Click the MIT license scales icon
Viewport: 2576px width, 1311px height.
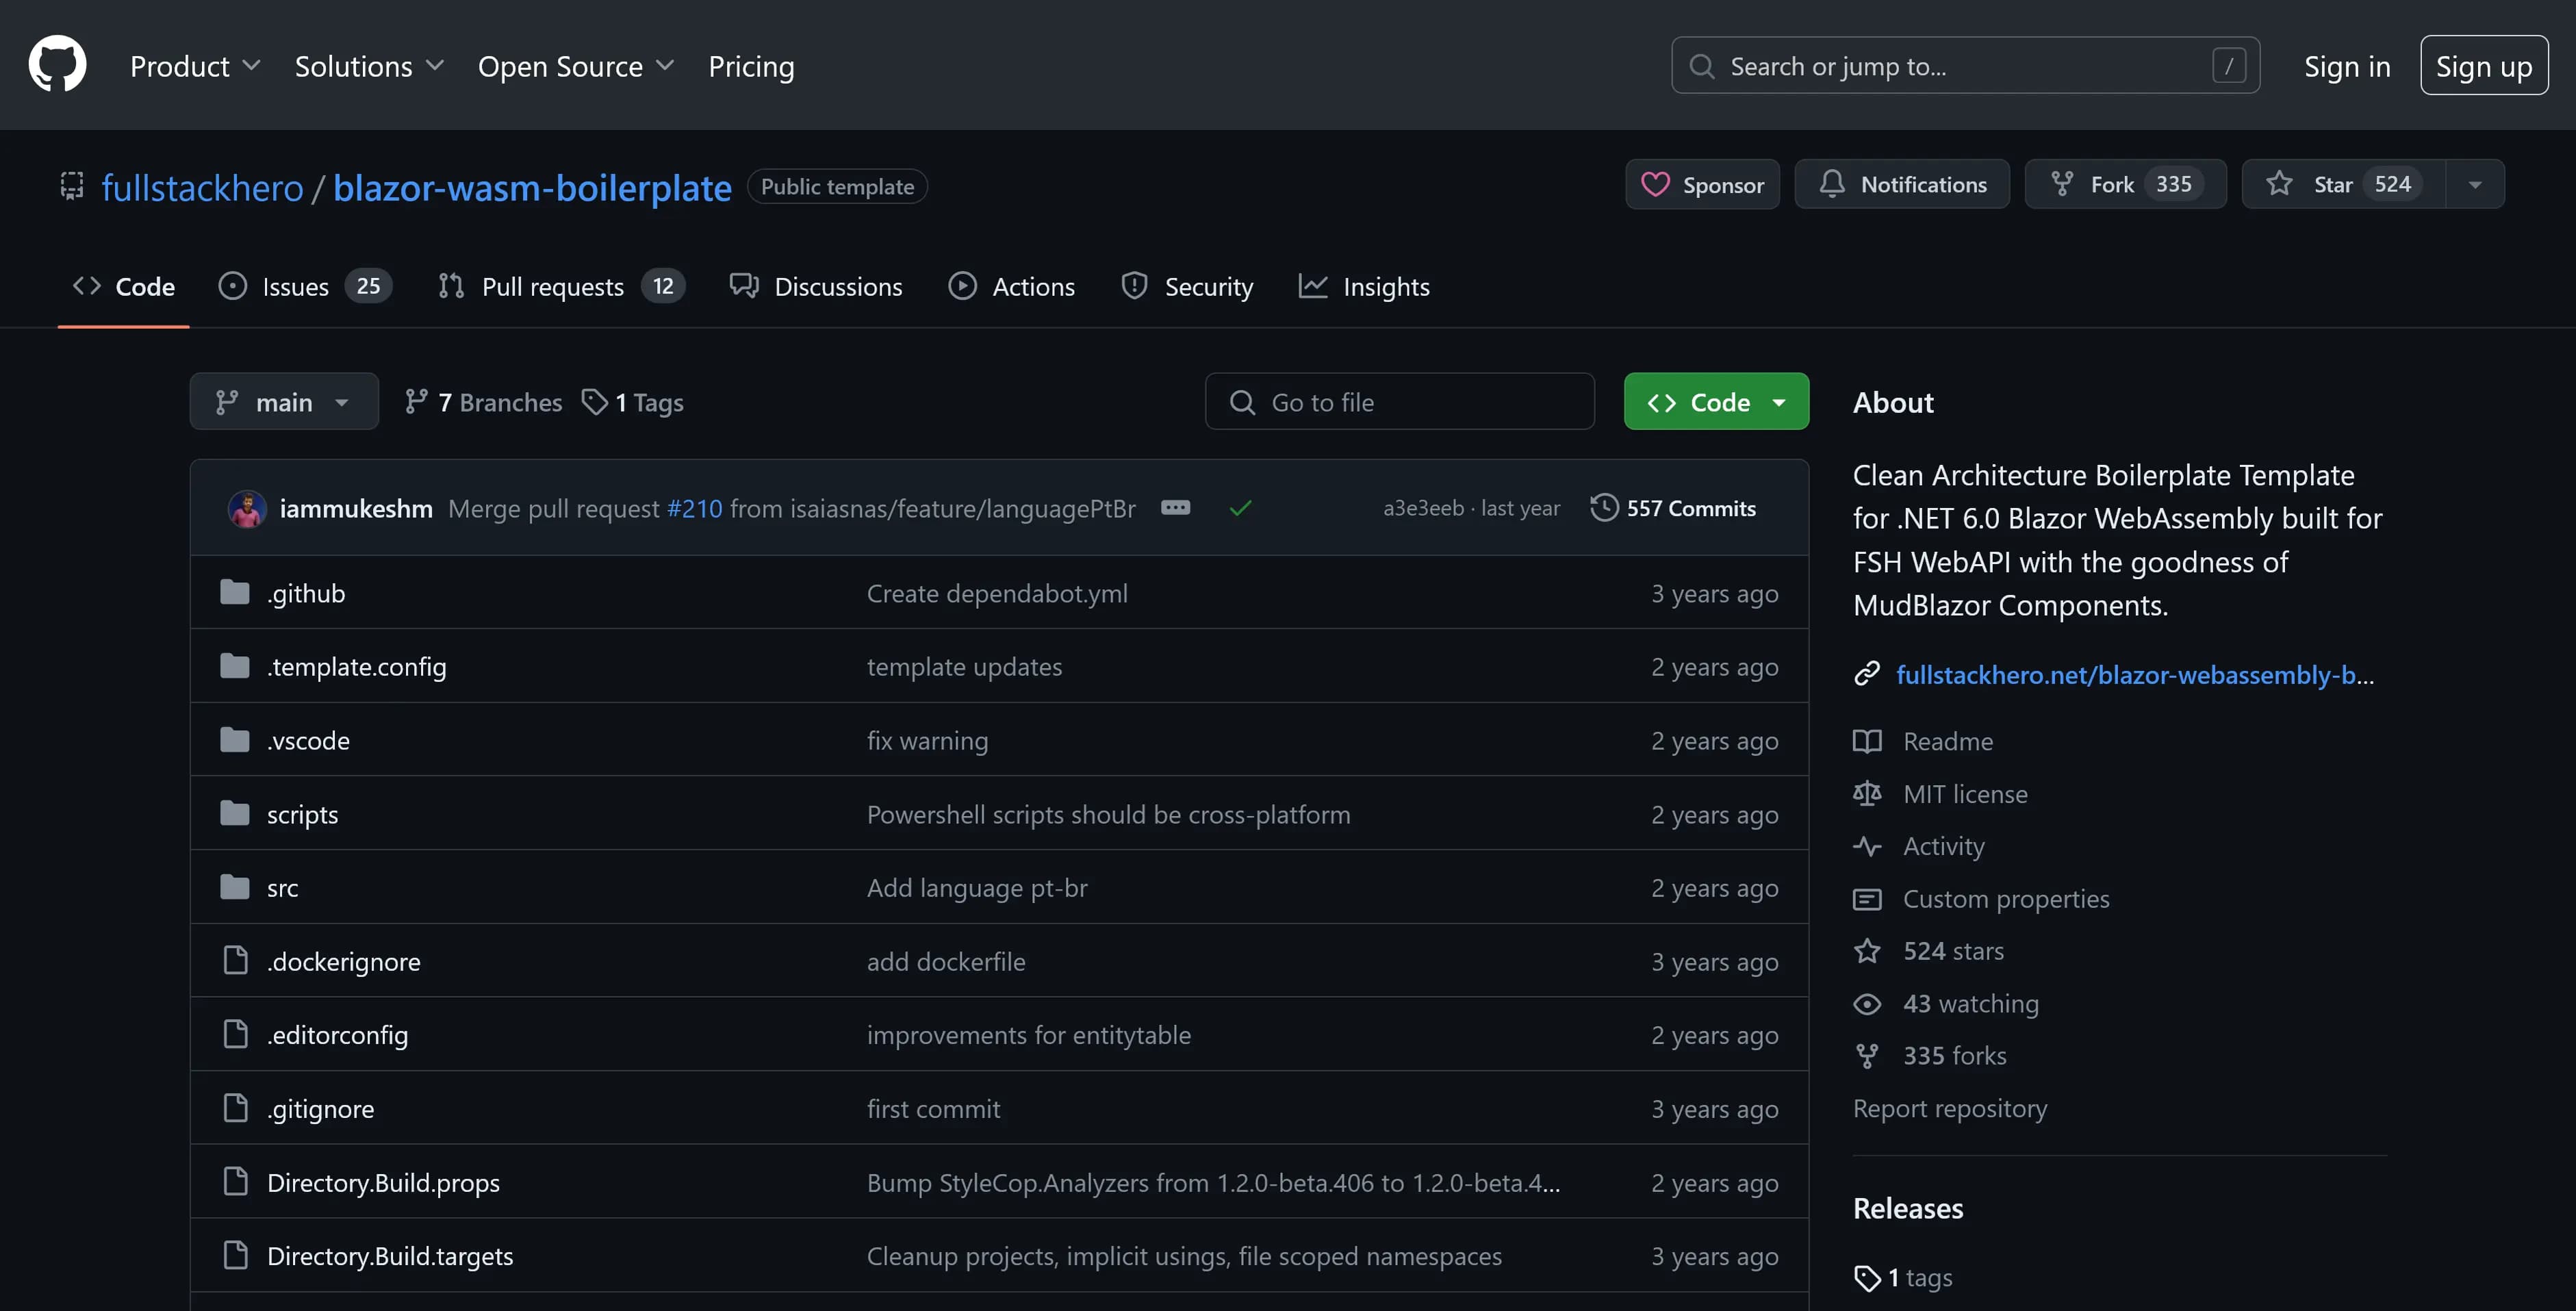[1867, 794]
